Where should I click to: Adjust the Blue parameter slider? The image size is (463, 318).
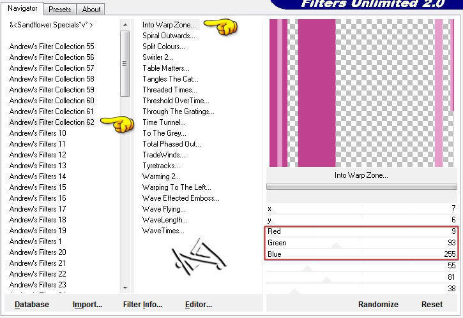click(x=361, y=254)
